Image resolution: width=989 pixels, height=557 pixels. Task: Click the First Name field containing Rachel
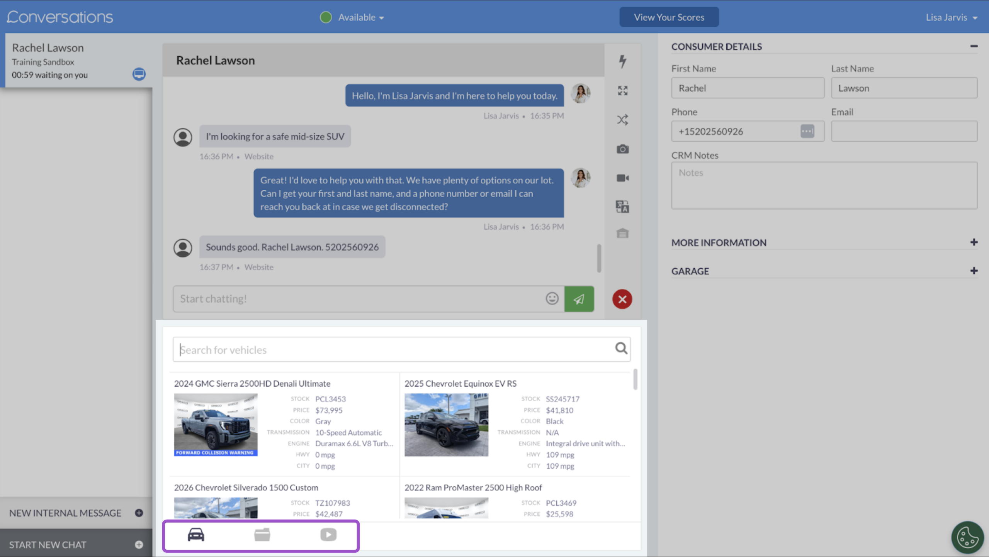[x=748, y=88]
